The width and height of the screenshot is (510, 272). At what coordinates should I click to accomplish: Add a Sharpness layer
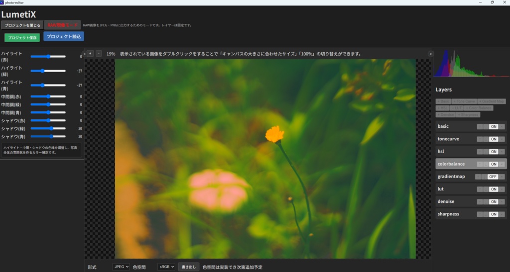point(468,114)
